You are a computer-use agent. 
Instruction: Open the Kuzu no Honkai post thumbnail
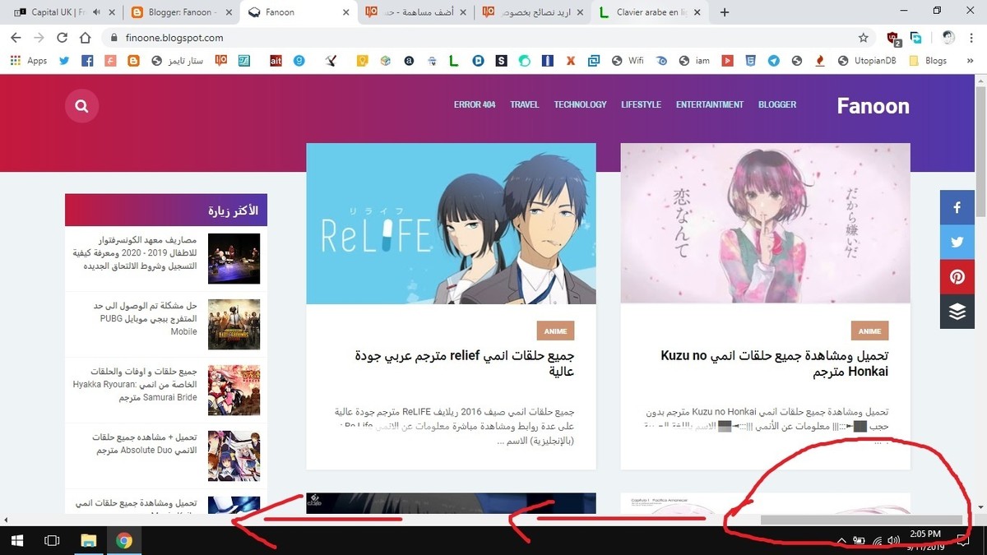click(x=765, y=224)
